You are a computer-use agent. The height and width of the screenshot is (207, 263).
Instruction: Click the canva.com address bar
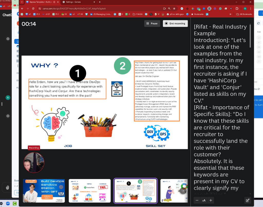pyautogui.click(x=101, y=8)
